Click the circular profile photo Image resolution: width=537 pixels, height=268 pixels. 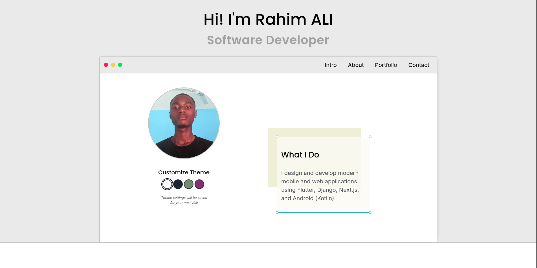(184, 123)
